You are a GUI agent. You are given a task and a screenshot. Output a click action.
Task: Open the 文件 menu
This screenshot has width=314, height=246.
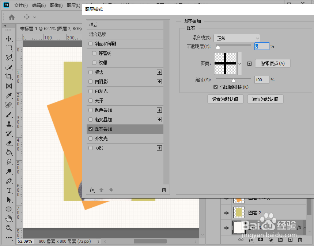pyautogui.click(x=20, y=5)
